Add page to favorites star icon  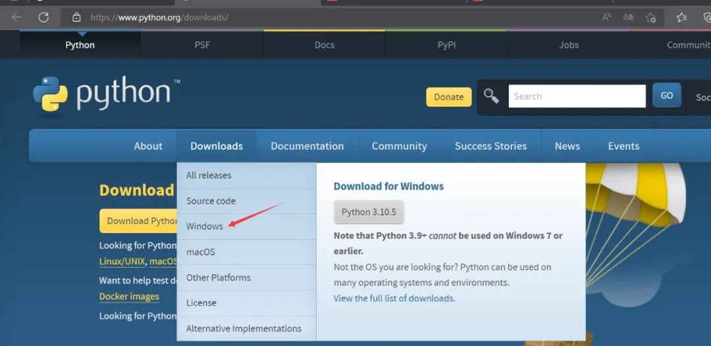click(650, 17)
